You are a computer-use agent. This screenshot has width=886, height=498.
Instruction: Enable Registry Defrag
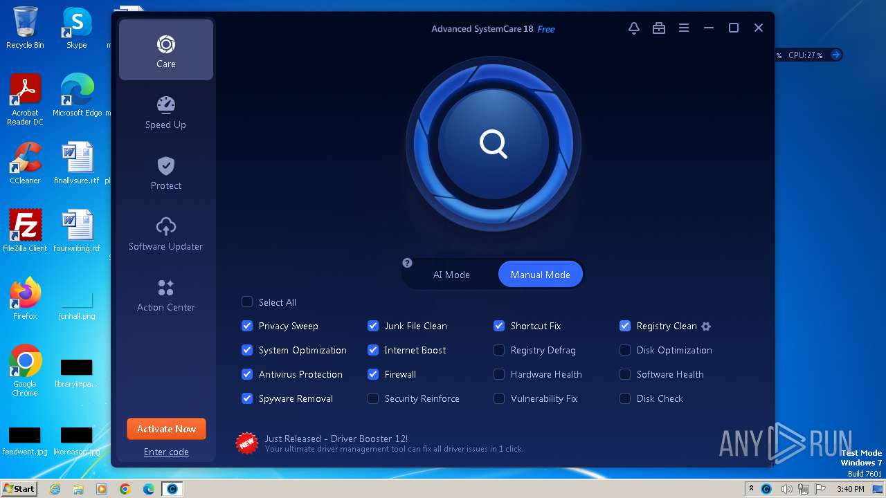point(499,350)
